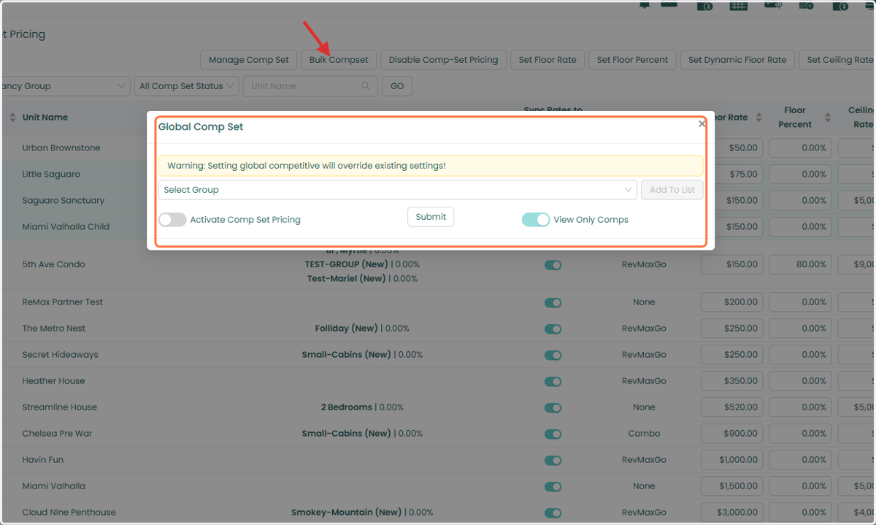
Task: Toggle sync rates for Miami Valhalla
Action: tap(553, 486)
